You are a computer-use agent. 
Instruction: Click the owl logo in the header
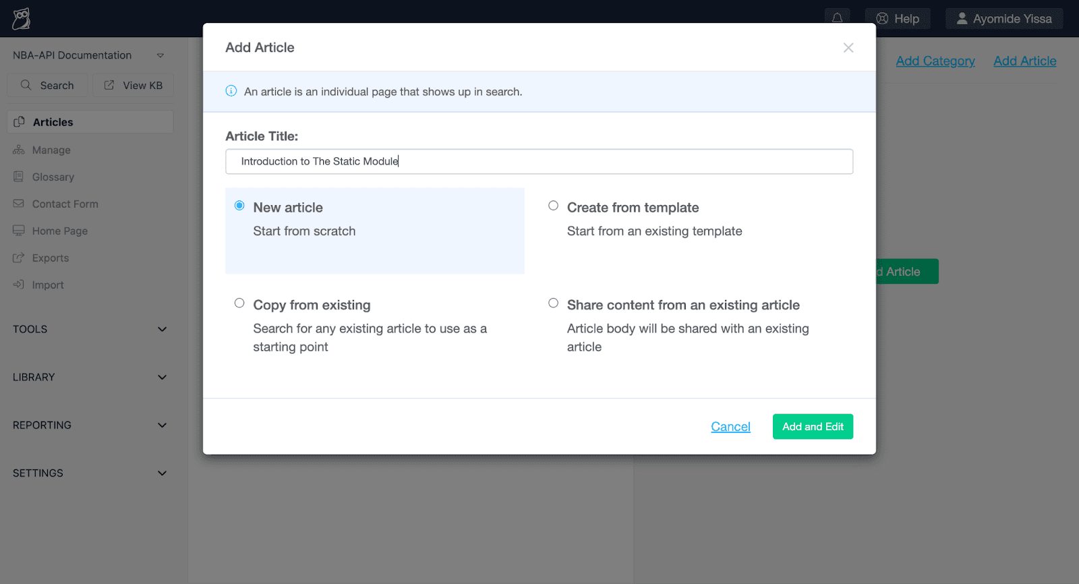click(x=22, y=19)
